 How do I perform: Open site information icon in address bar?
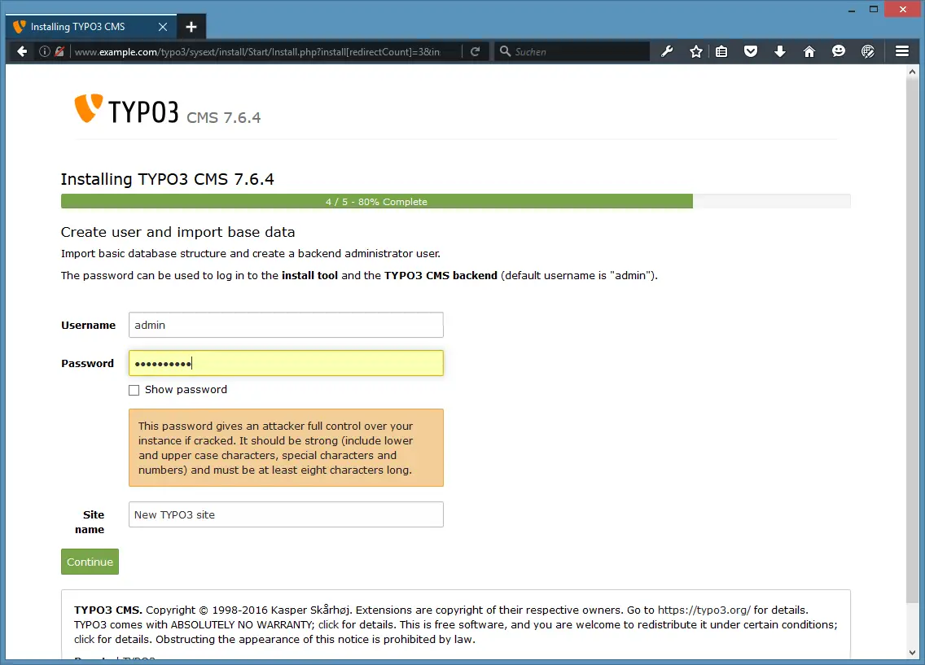coord(44,51)
